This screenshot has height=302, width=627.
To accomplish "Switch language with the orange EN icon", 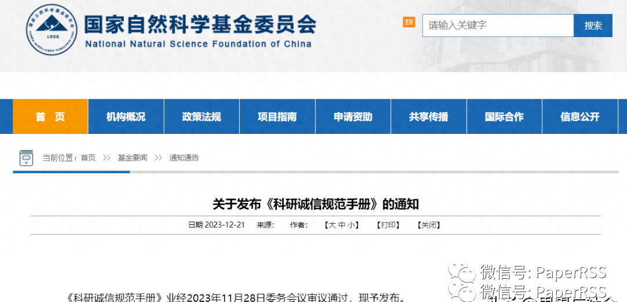I will pyautogui.click(x=409, y=22).
